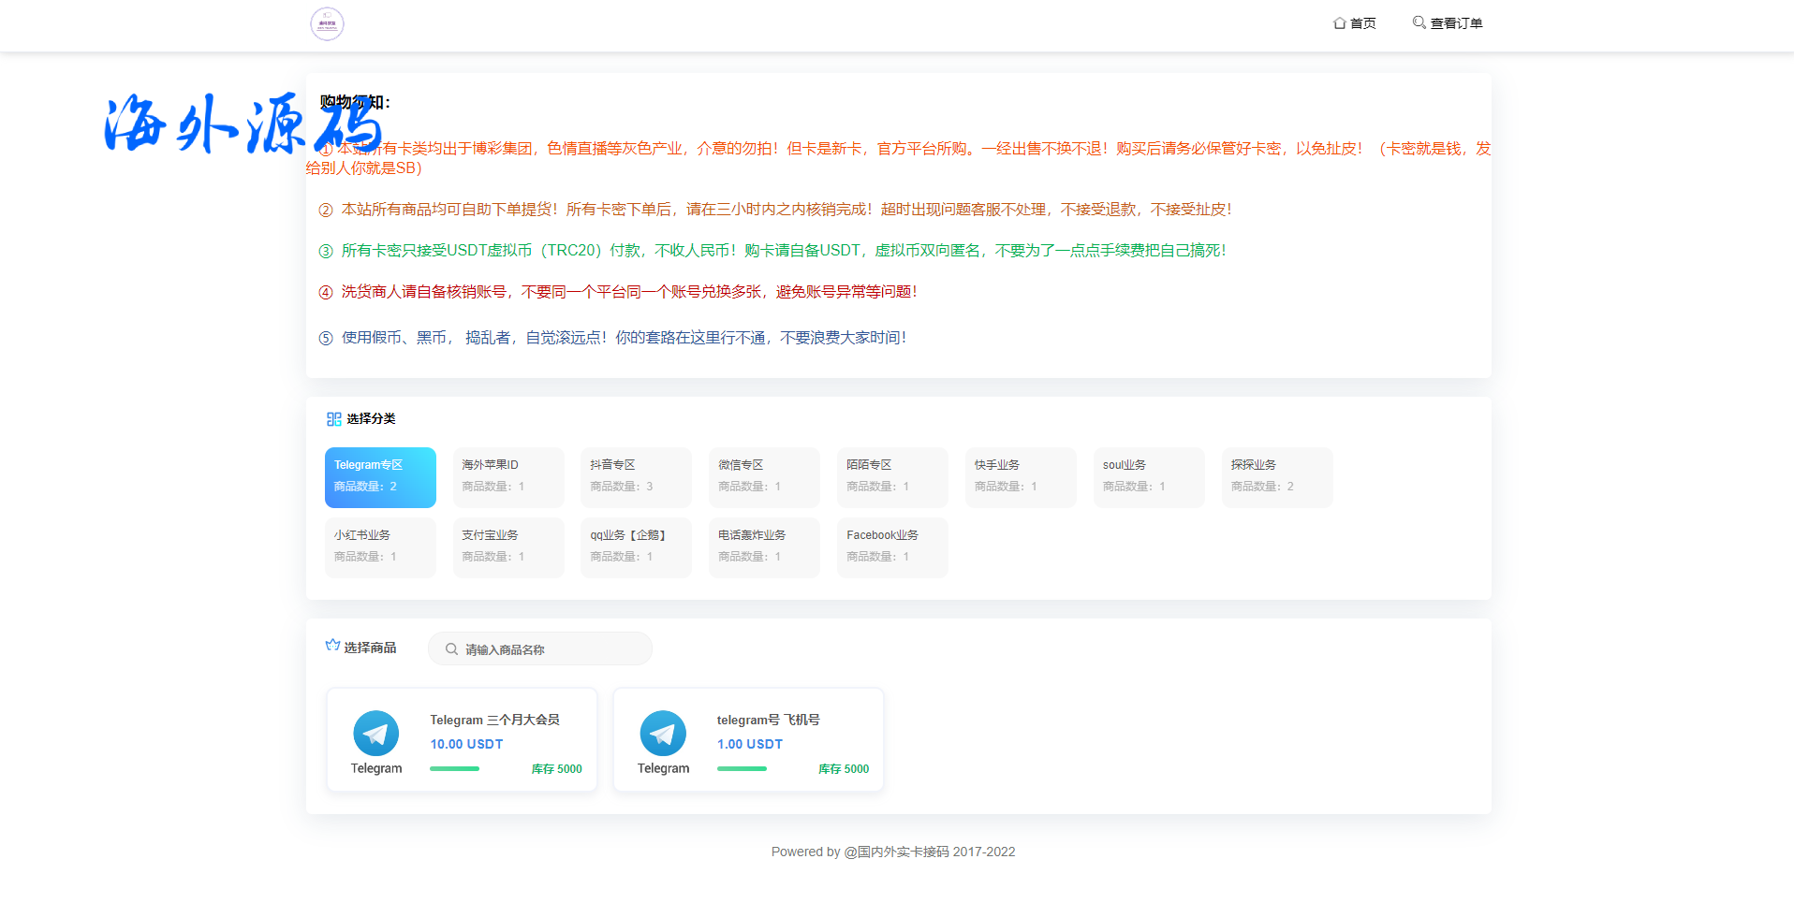Image resolution: width=1794 pixels, height=903 pixels.
Task: Open the Telegram 三个月大会员 product title
Action: coord(494,720)
